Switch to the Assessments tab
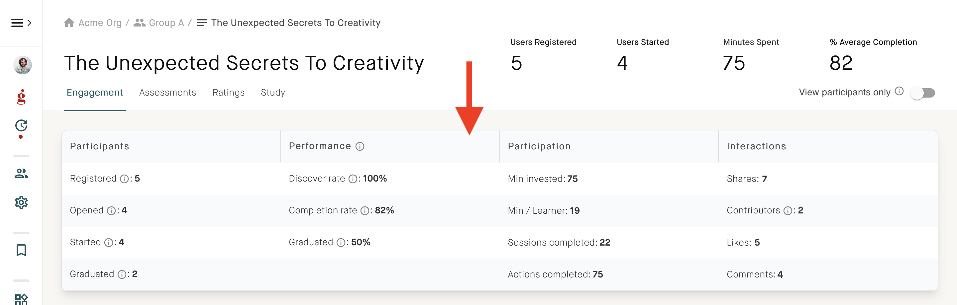 tap(167, 92)
